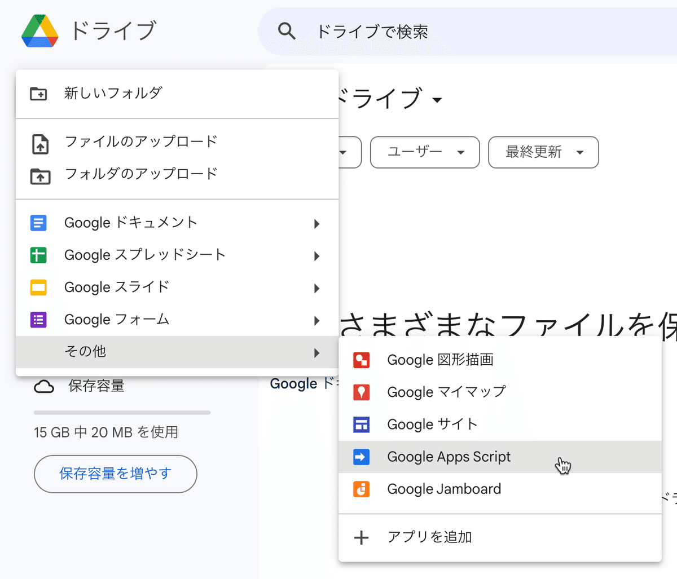Click the Google マイマップ pin icon
This screenshot has width=677, height=579.
tap(361, 392)
